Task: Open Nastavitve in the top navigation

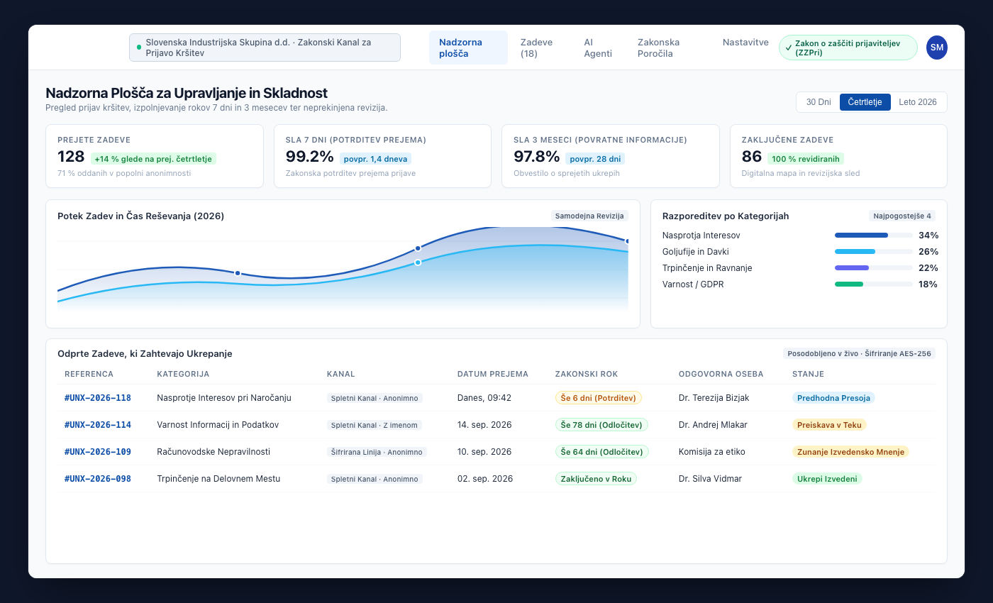Action: tap(745, 43)
